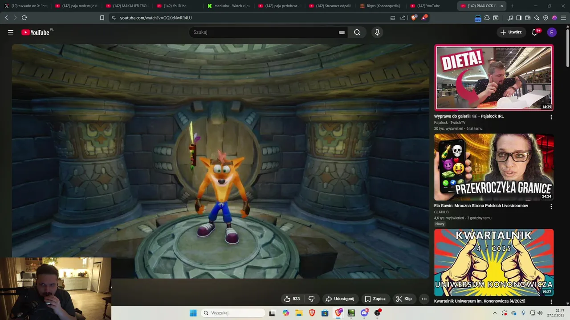Viewport: 570px width, 320px height.
Task: Open File Explorer from the taskbar
Action: coord(299,313)
